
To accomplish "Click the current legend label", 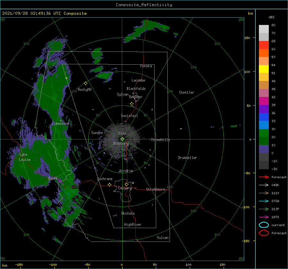I will [278, 225].
